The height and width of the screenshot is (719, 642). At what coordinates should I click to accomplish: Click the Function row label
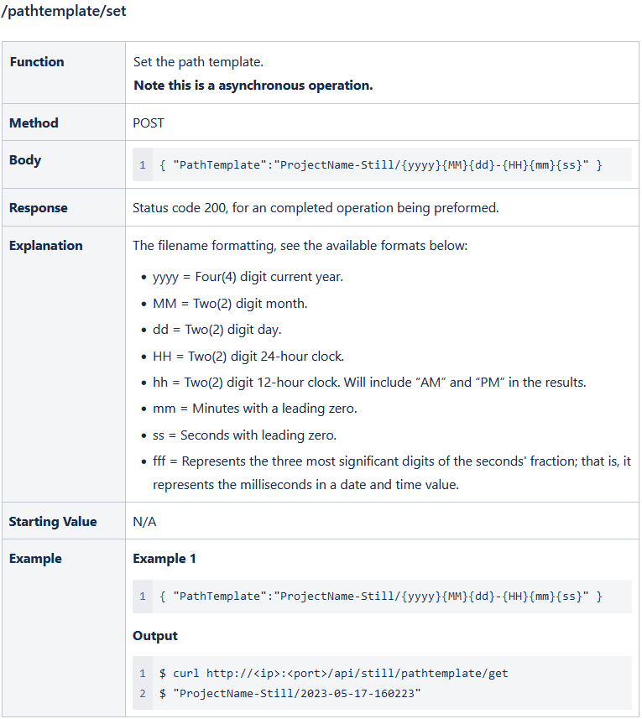pos(37,62)
